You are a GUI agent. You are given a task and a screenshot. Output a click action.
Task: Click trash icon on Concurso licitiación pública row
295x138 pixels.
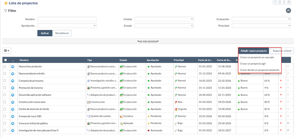click(x=288, y=123)
